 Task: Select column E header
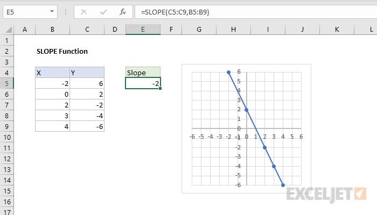(143, 30)
